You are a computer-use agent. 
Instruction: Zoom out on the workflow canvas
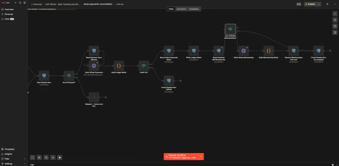46,158
